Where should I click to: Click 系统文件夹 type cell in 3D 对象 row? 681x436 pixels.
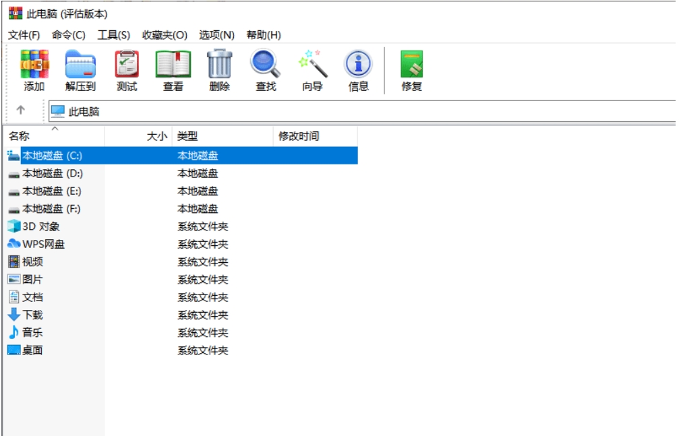203,226
